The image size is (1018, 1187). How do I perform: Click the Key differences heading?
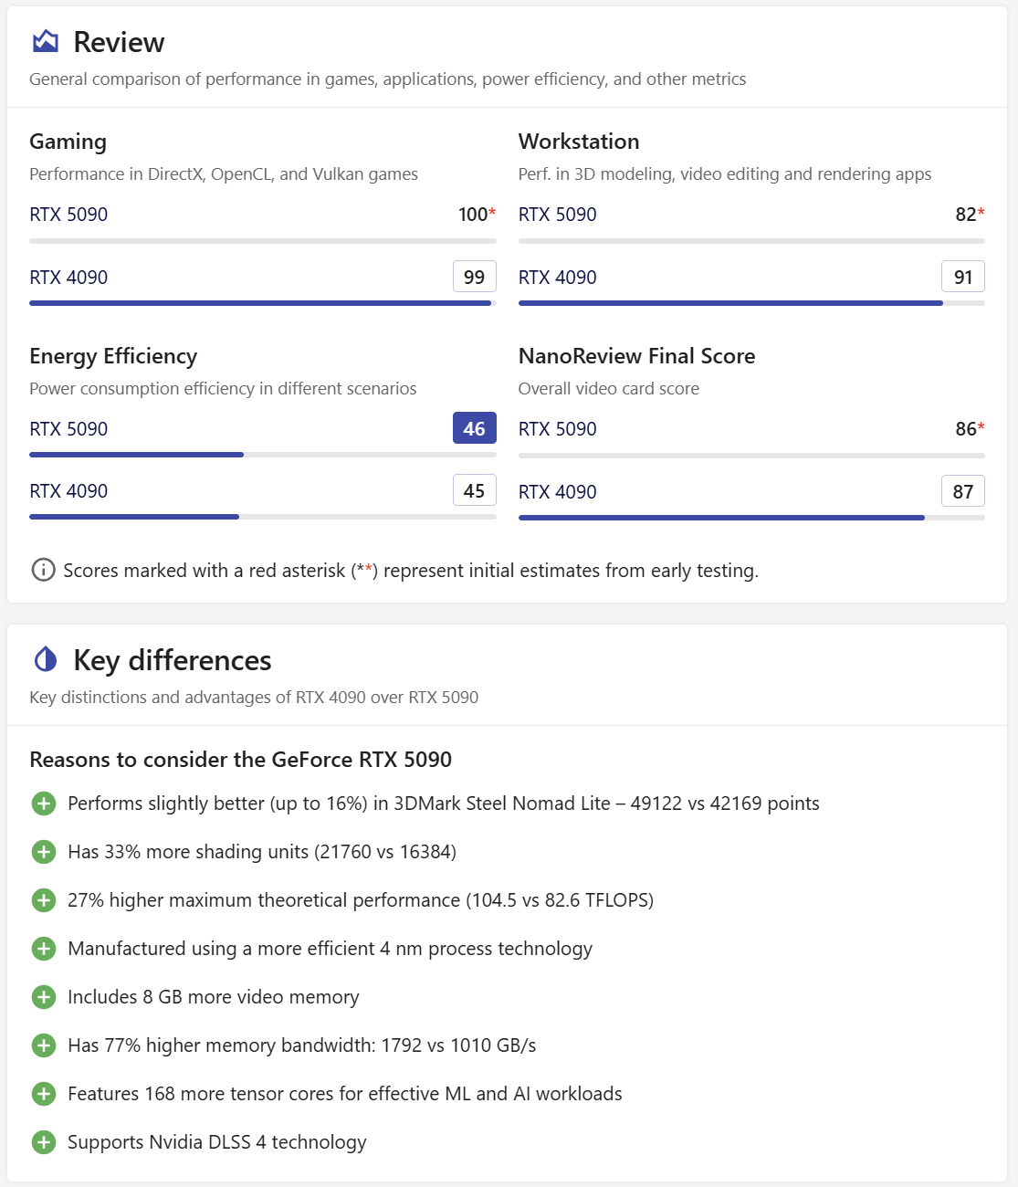(x=173, y=660)
